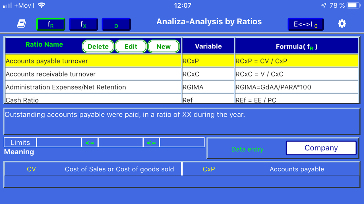
Task: Open the D data button
Action: 116,24
